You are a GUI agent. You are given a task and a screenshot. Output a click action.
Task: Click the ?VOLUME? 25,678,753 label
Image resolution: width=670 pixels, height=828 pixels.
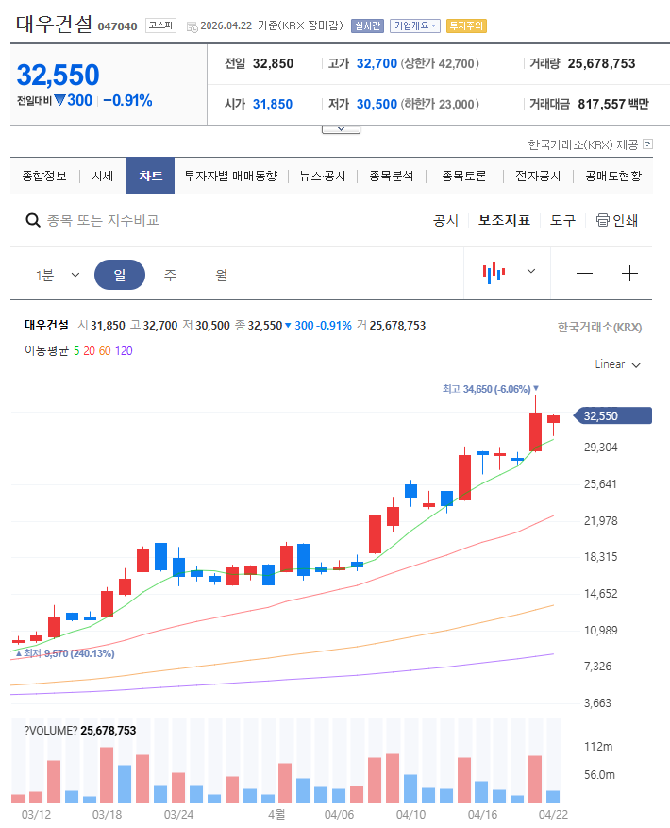(x=79, y=731)
